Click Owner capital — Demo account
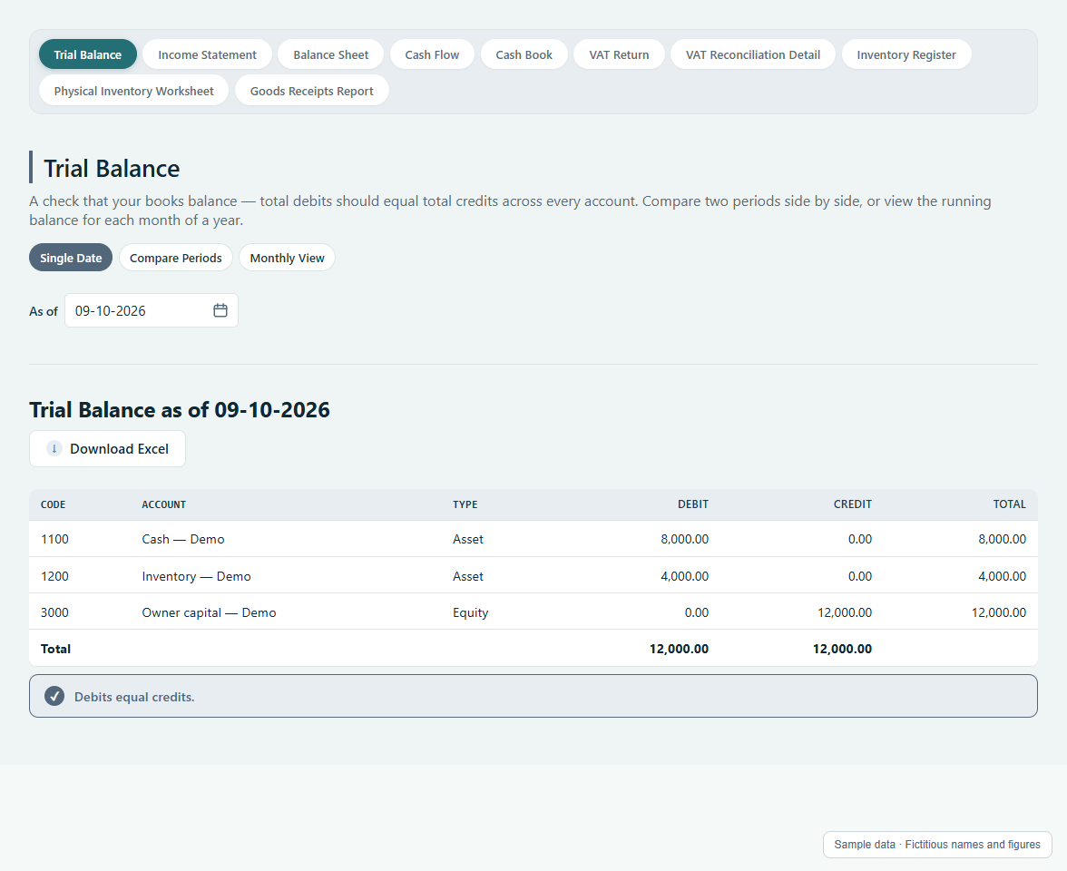The height and width of the screenshot is (871, 1067). pos(209,612)
